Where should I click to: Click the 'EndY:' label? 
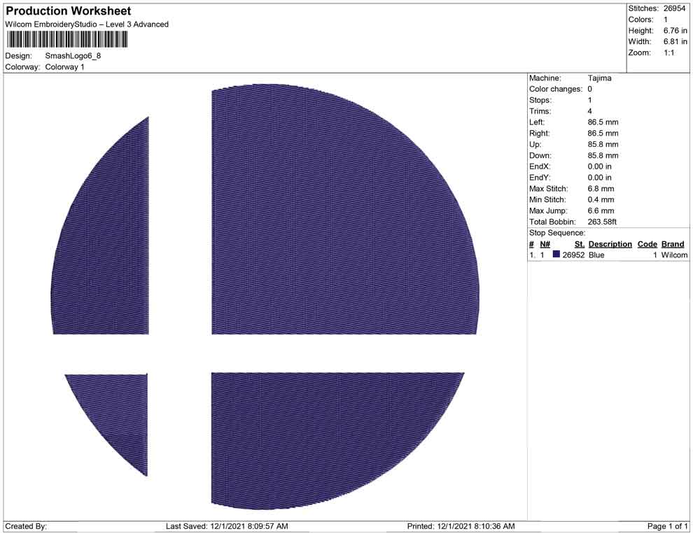click(540, 178)
